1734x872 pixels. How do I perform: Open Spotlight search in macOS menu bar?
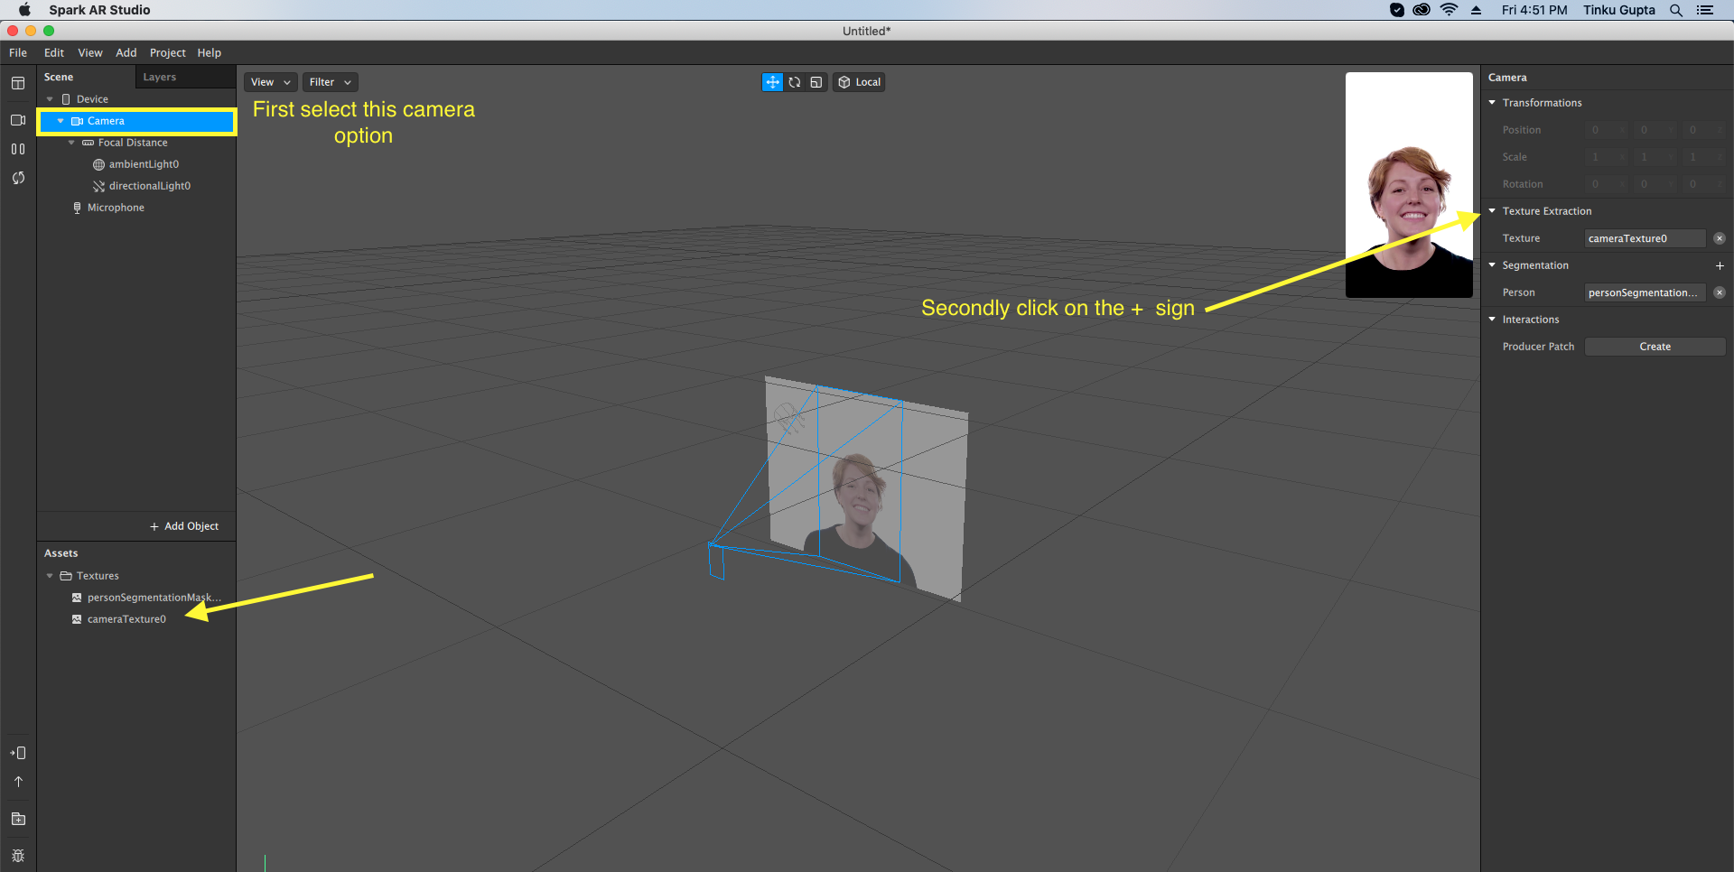coord(1676,10)
